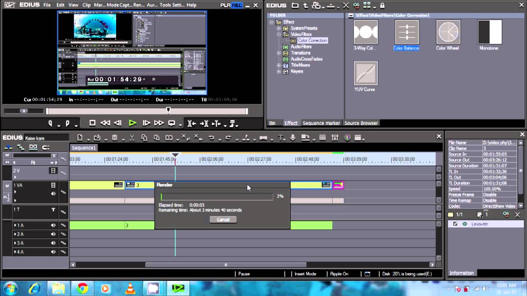Image resolution: width=527 pixels, height=296 pixels.
Task: Open the Clip menu
Action: [86, 5]
